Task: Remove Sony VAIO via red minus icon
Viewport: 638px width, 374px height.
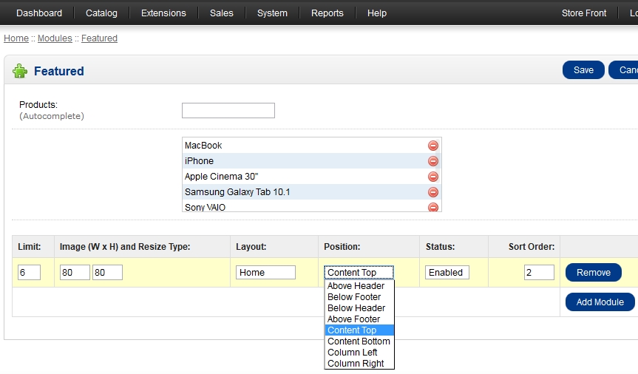Action: click(x=433, y=207)
